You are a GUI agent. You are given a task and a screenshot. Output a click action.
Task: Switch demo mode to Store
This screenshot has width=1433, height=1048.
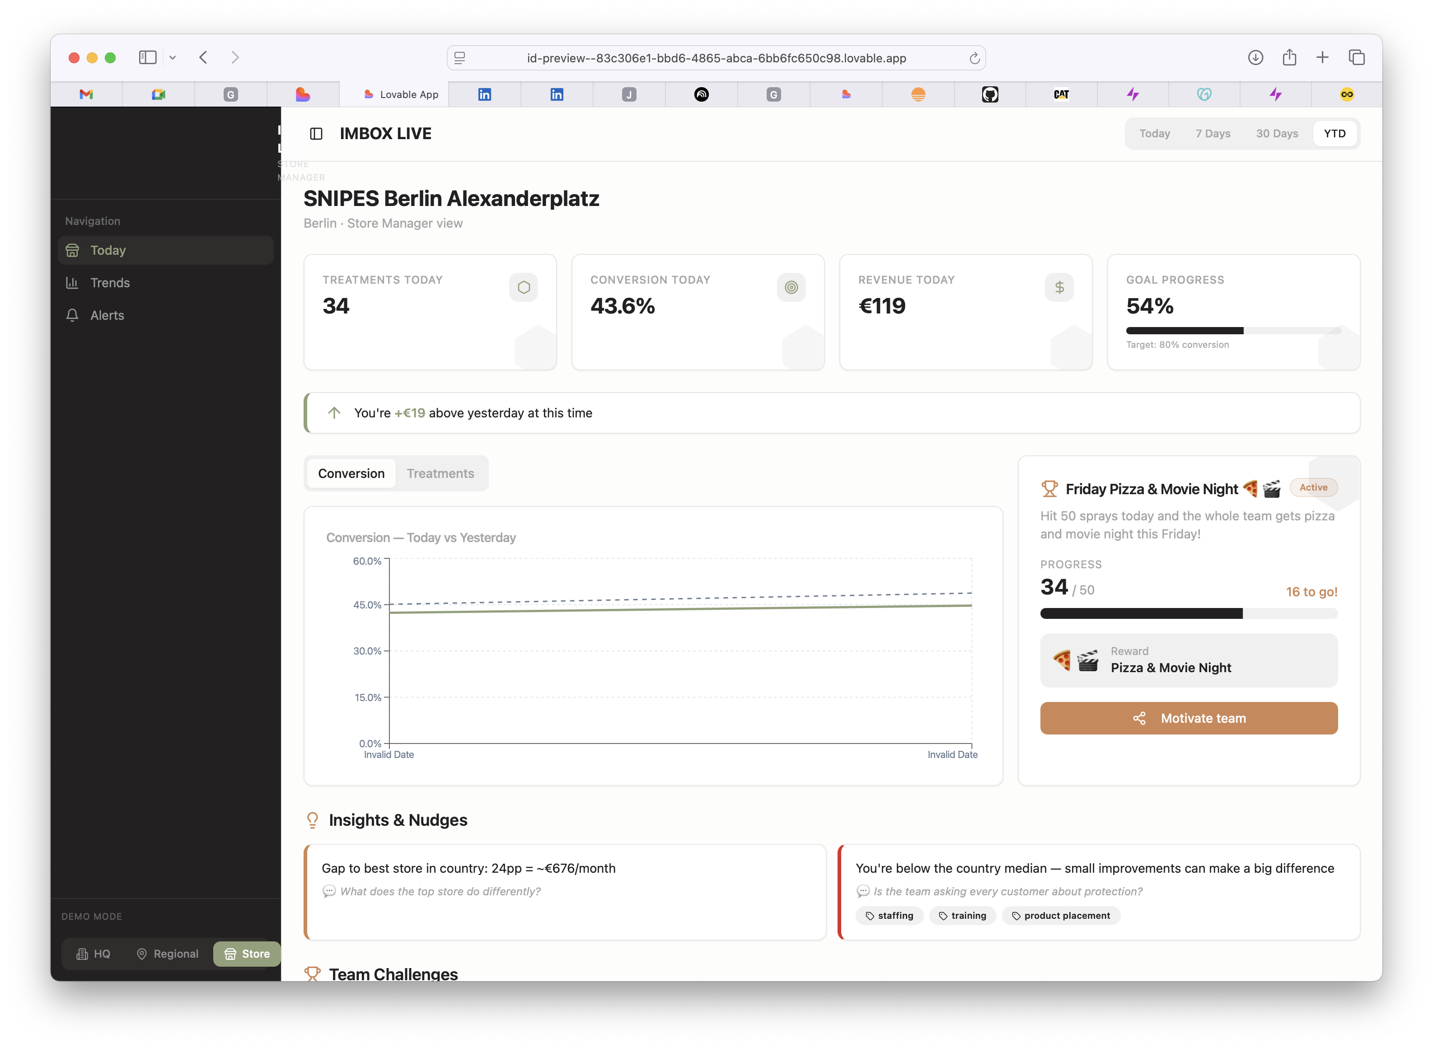pyautogui.click(x=247, y=954)
